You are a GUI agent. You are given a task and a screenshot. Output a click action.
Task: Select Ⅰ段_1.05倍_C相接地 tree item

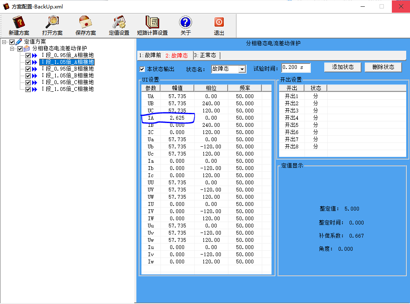[x=67, y=89]
